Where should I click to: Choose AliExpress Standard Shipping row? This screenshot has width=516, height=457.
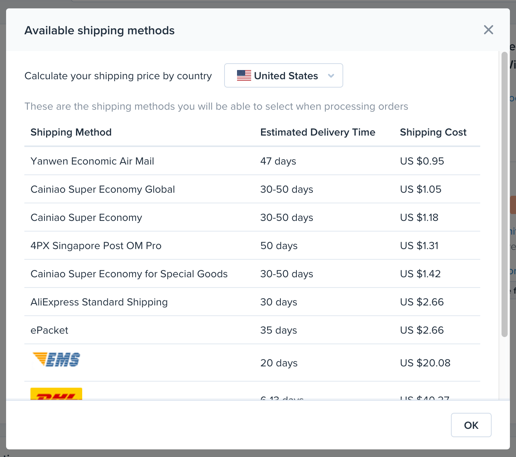[99, 302]
